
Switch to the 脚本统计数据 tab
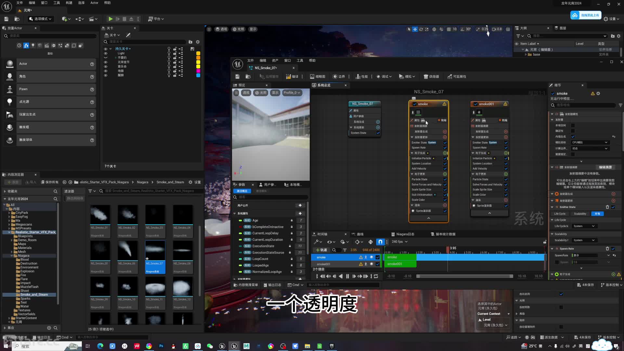pyautogui.click(x=443, y=234)
